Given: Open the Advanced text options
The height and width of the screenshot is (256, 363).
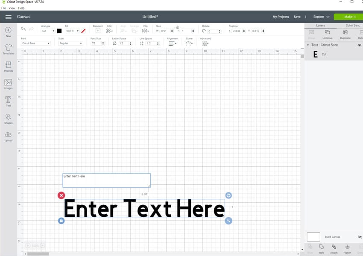Looking at the screenshot, I should pos(205,43).
